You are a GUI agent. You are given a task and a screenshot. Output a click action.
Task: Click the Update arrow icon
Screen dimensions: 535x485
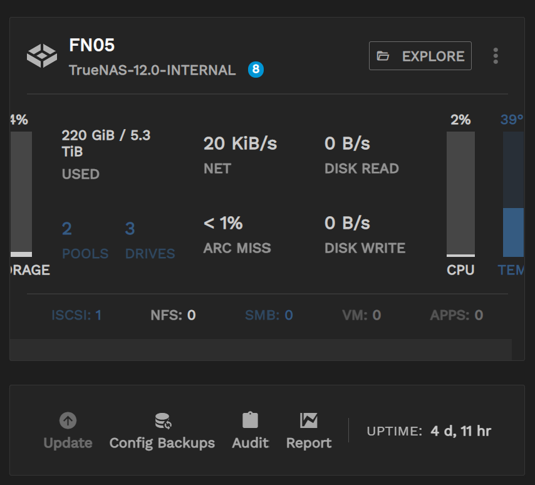68,420
